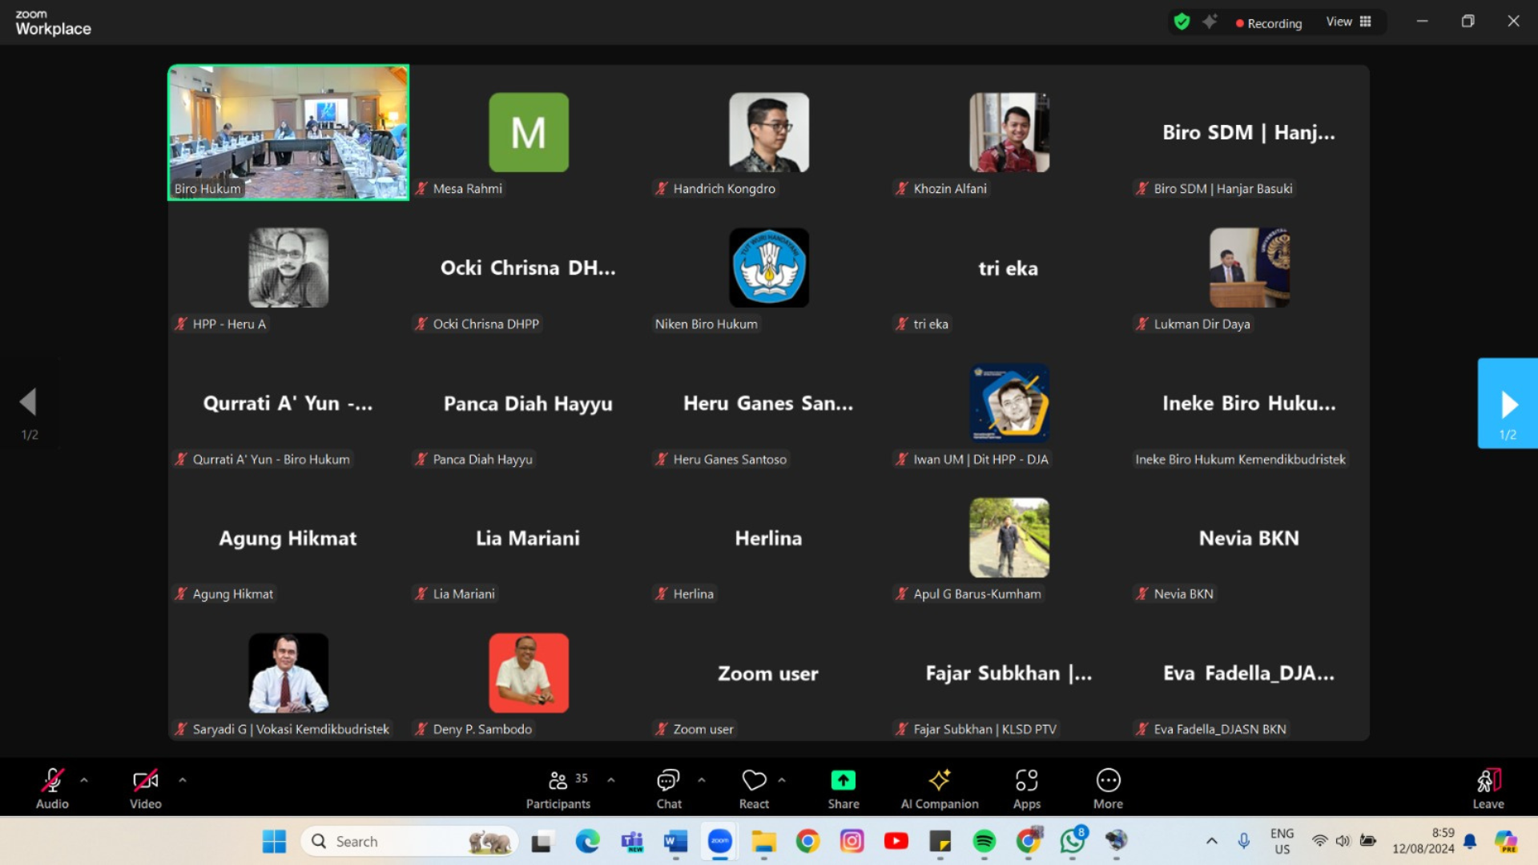This screenshot has height=865, width=1538.
Task: Open Spotify from taskbar
Action: click(984, 841)
